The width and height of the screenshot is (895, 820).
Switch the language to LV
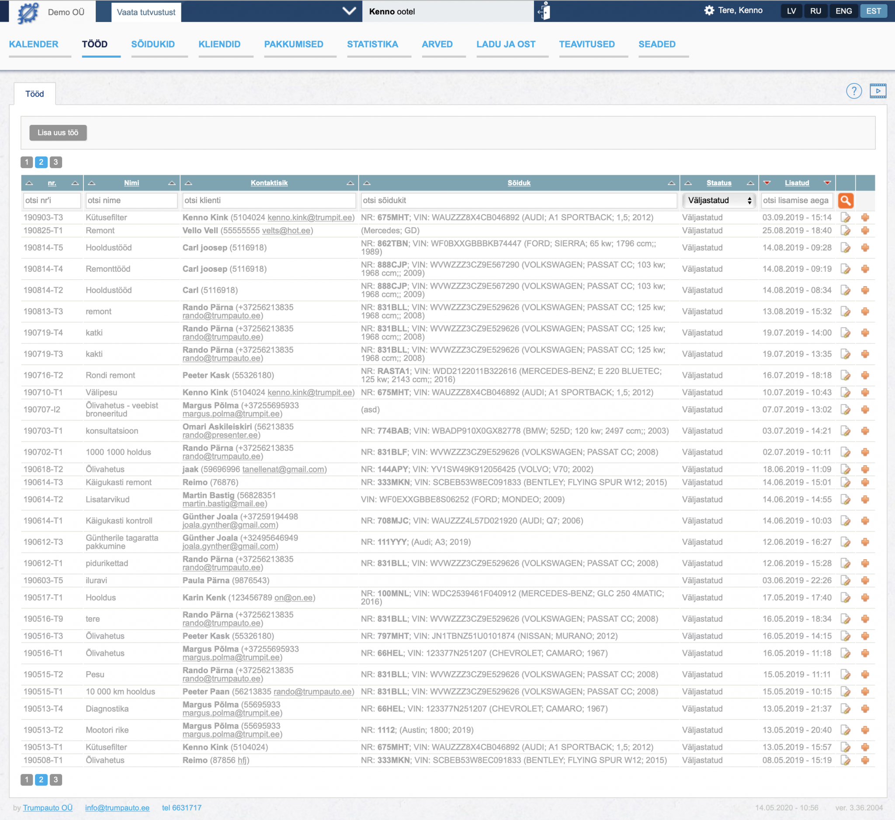click(791, 11)
